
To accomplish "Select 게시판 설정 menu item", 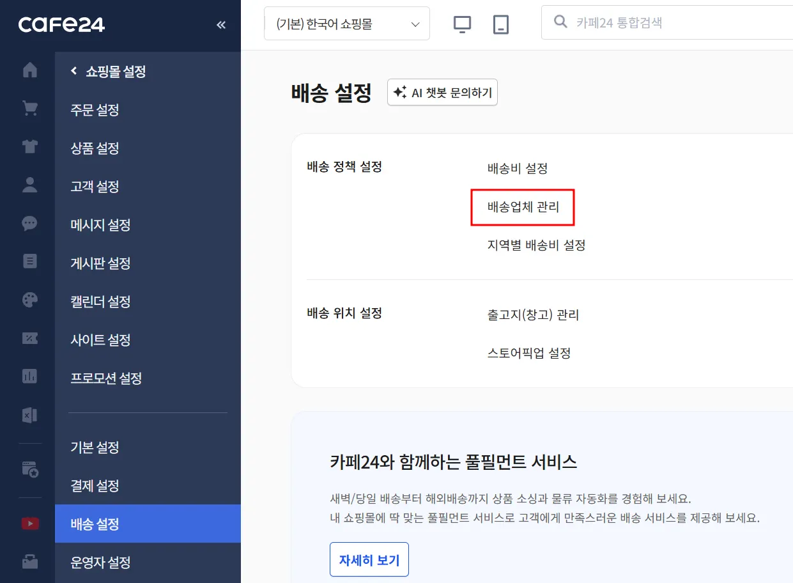I will point(101,263).
